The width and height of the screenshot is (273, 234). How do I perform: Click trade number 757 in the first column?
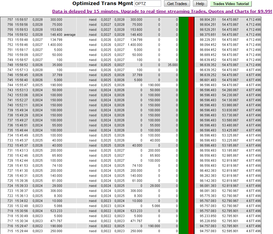click(x=10, y=20)
